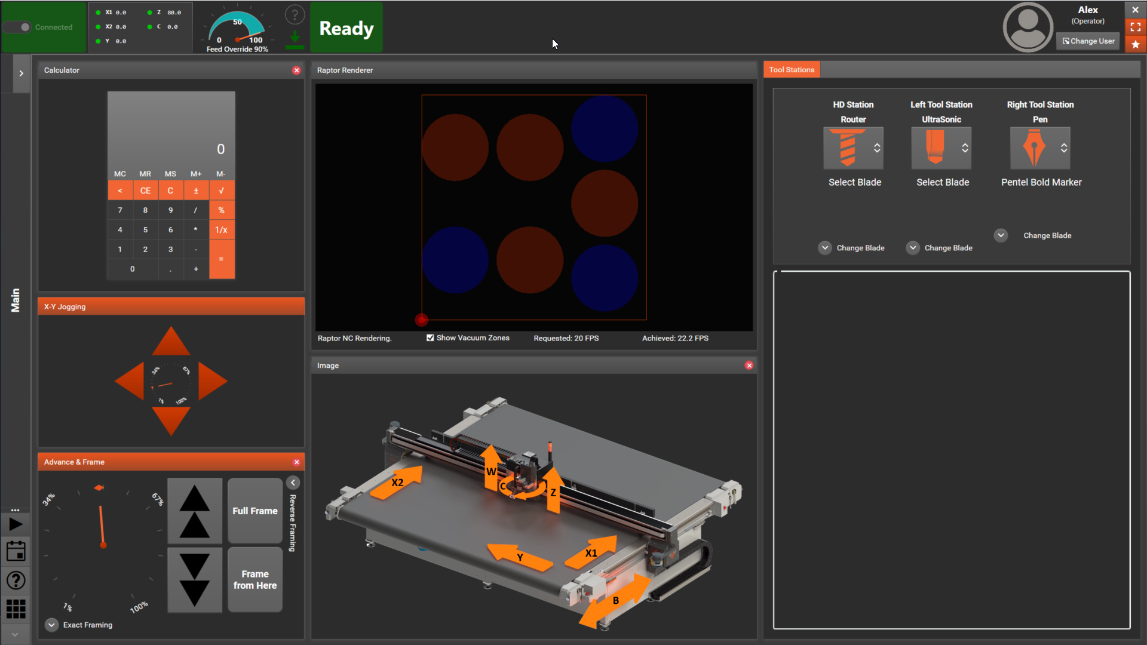Uncheck Show Vacuum Zones checkbox

tap(430, 338)
